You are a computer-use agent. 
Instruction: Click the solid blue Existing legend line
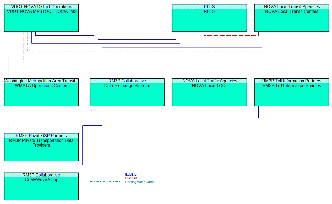pos(106,174)
